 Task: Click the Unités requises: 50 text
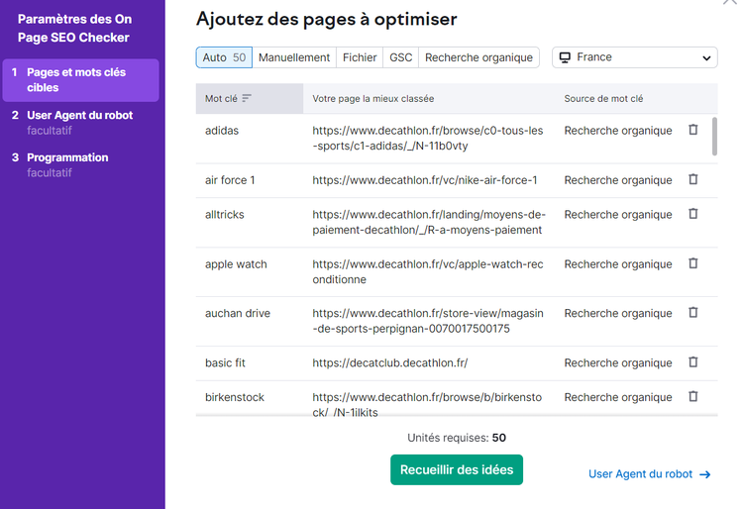pyautogui.click(x=457, y=438)
